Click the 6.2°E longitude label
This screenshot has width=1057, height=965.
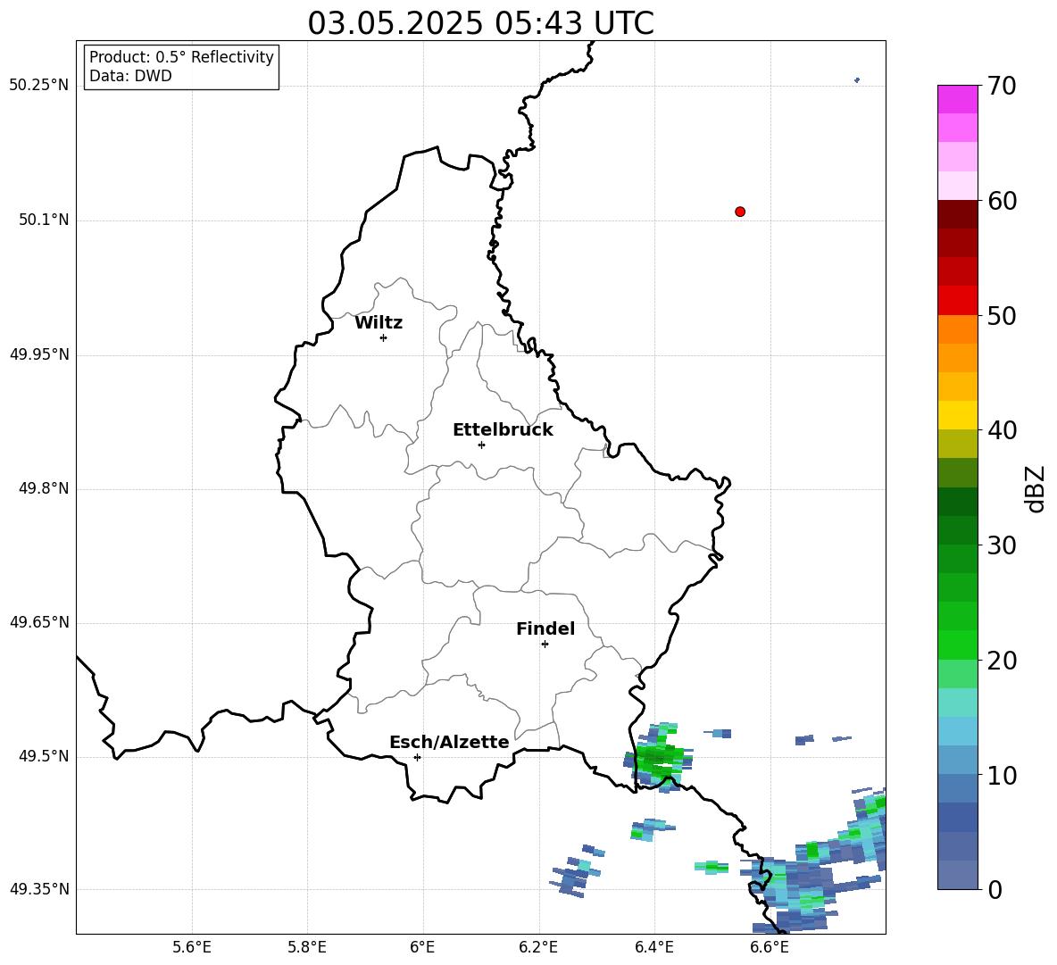tap(538, 947)
